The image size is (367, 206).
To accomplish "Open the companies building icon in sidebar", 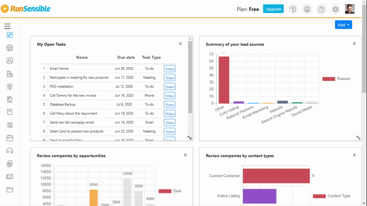I will [x=10, y=74].
